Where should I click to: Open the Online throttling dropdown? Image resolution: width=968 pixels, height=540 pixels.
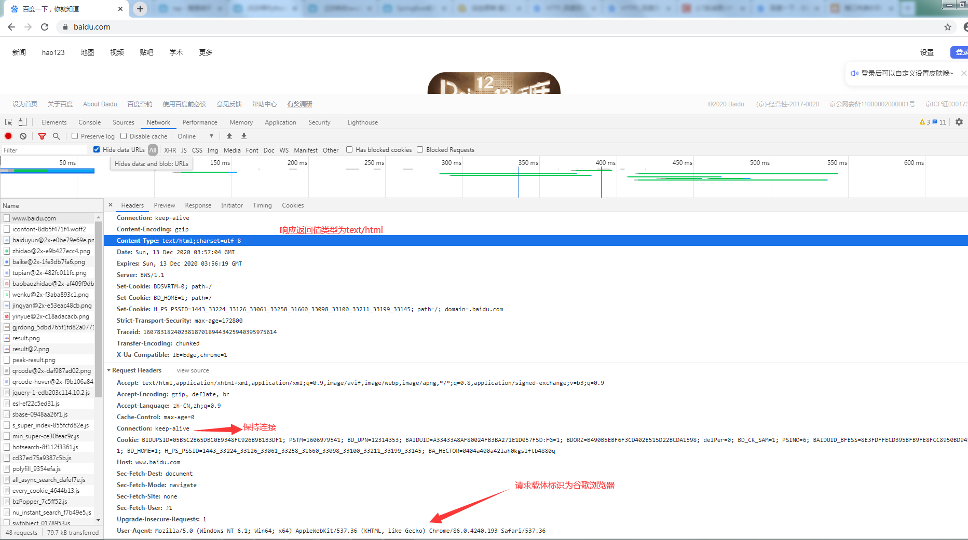(195, 136)
